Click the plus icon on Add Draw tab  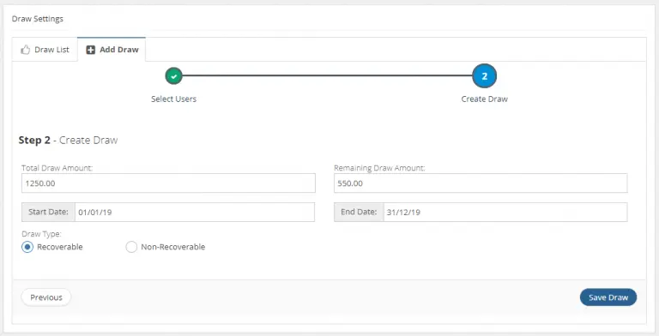pos(90,50)
